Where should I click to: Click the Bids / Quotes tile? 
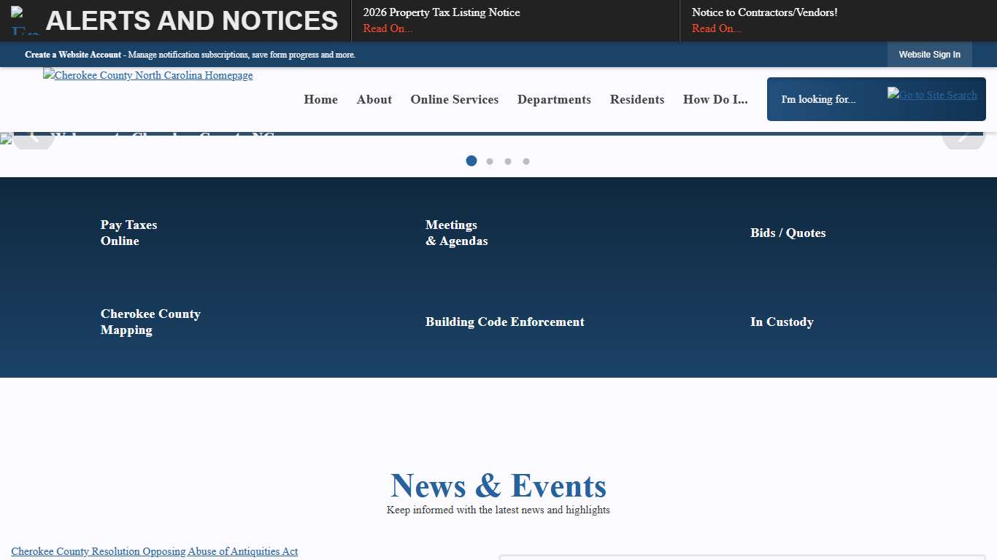[x=788, y=233]
